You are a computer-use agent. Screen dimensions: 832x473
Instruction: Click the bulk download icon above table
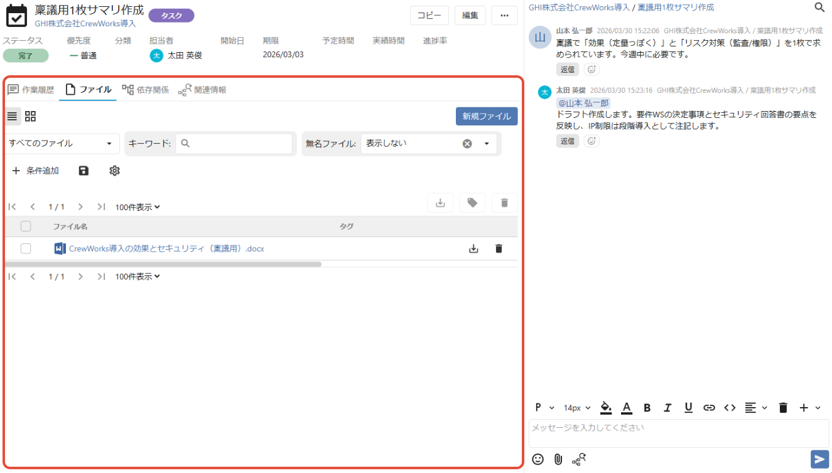coord(440,203)
